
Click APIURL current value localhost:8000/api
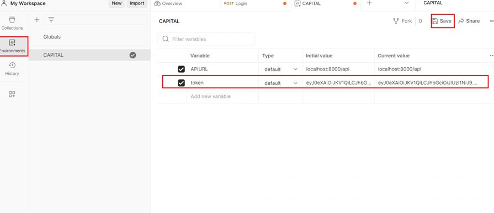coord(400,69)
